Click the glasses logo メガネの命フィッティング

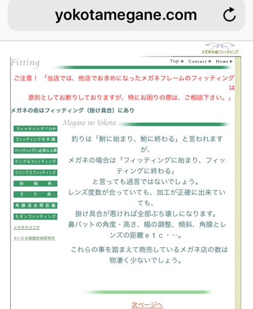[x=220, y=49]
